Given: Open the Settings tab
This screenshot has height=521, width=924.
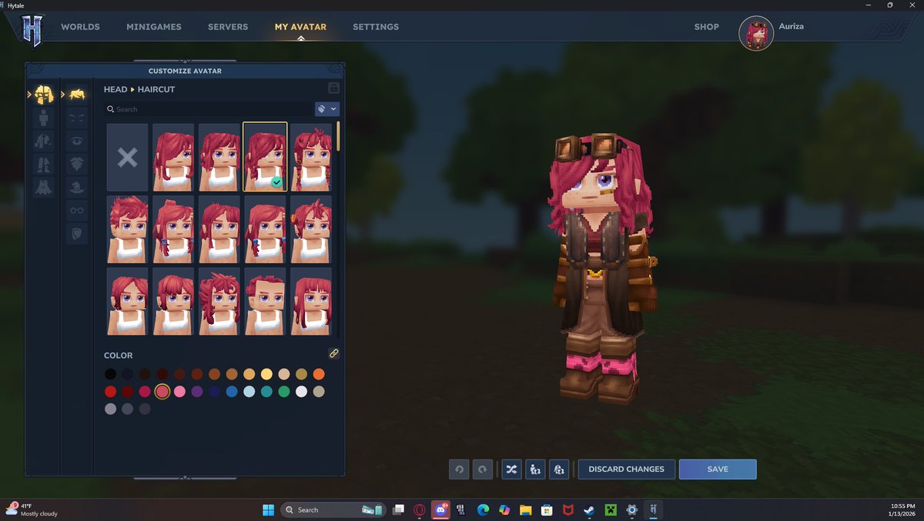Looking at the screenshot, I should click(x=376, y=27).
